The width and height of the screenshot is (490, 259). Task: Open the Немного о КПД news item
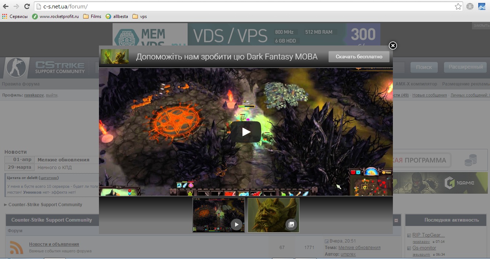coord(54,167)
